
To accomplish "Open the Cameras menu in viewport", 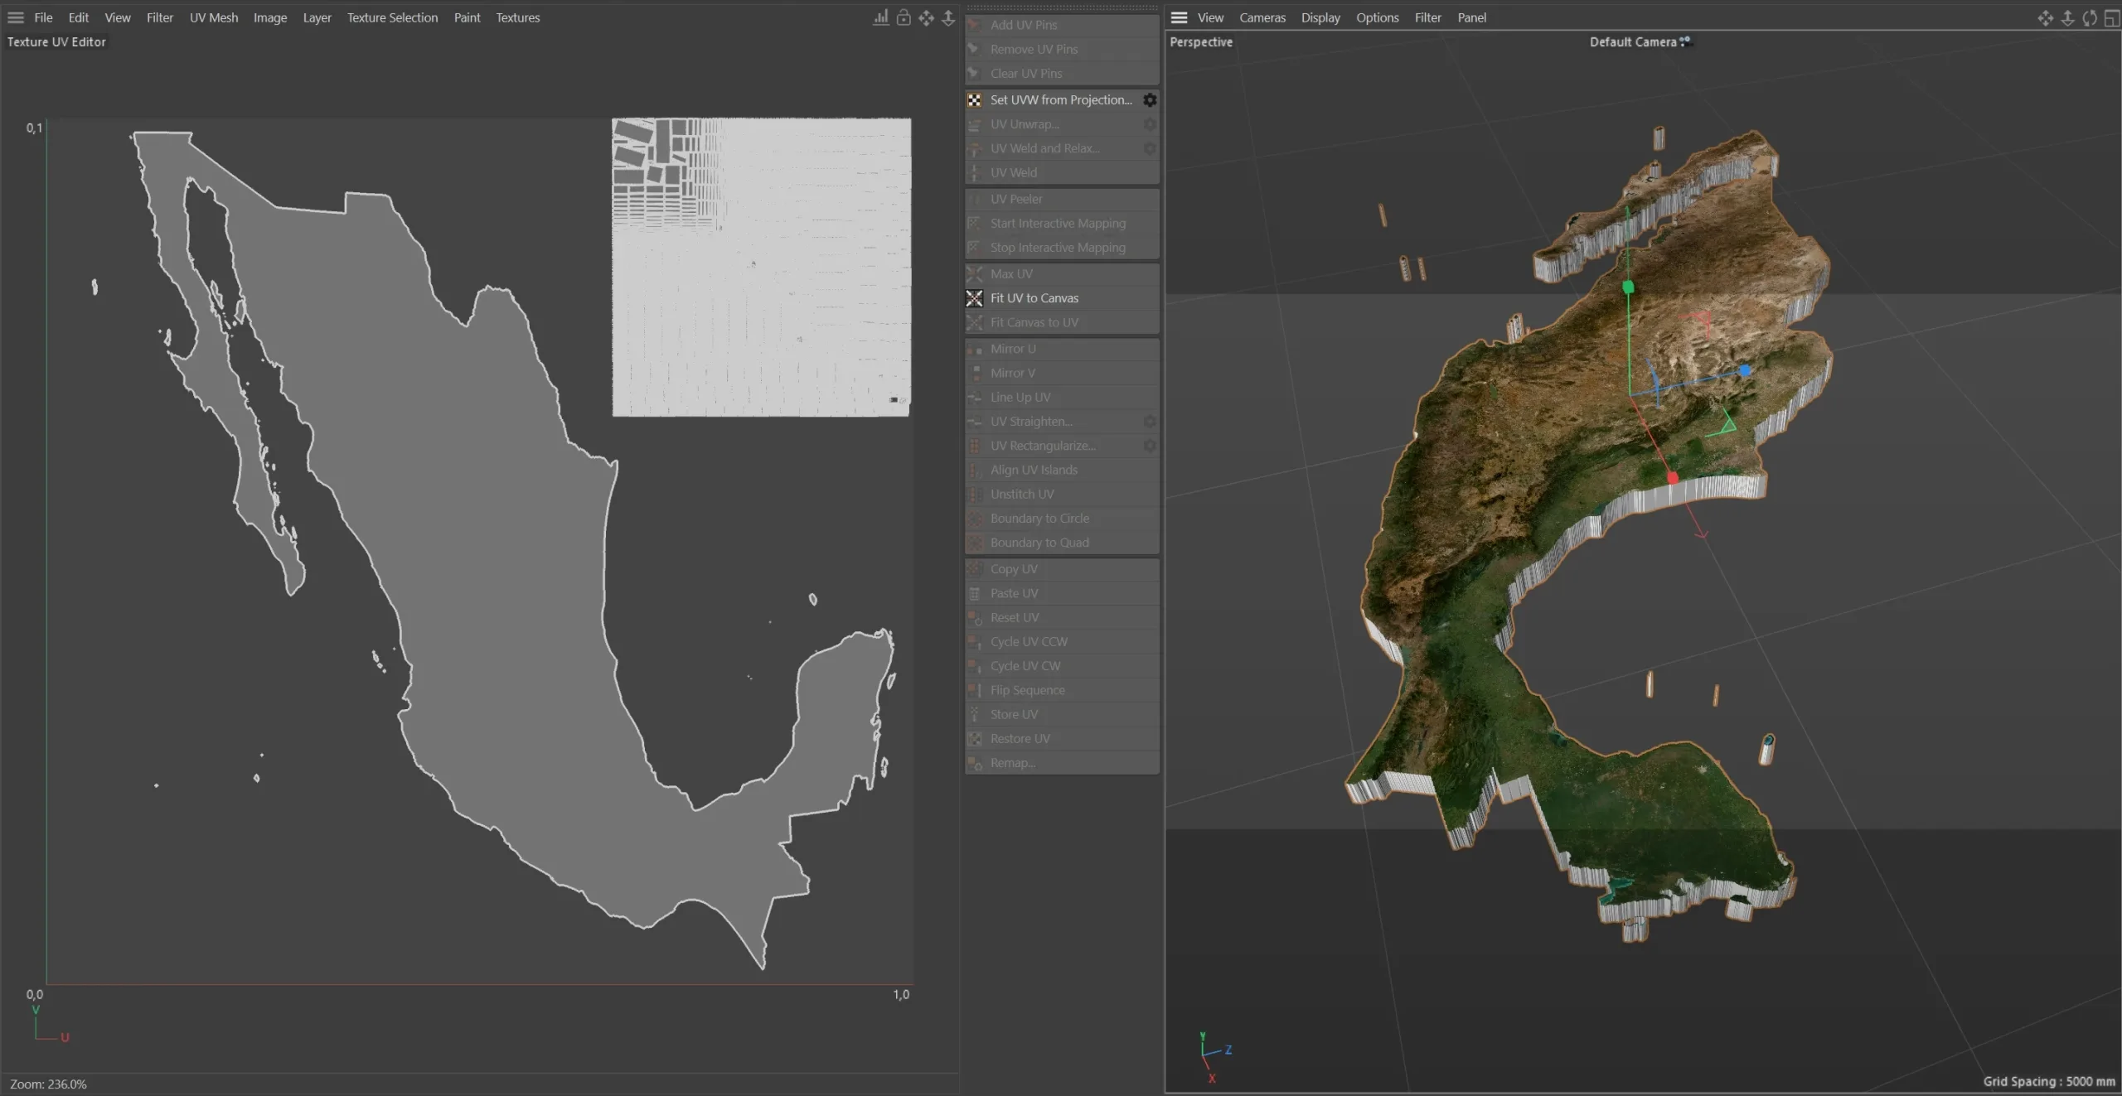I will (x=1262, y=17).
